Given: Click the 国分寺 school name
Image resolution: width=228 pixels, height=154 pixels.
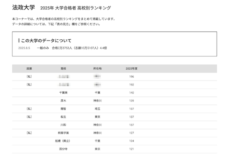Looking at the screenshot, I should click(63, 149).
